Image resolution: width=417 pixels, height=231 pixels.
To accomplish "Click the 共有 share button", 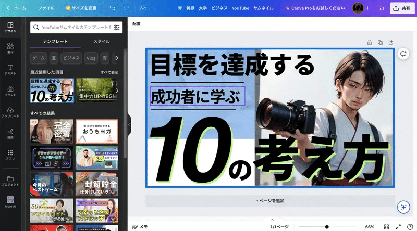I will tap(402, 8).
